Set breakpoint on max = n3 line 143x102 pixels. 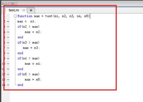tap(8, 48)
